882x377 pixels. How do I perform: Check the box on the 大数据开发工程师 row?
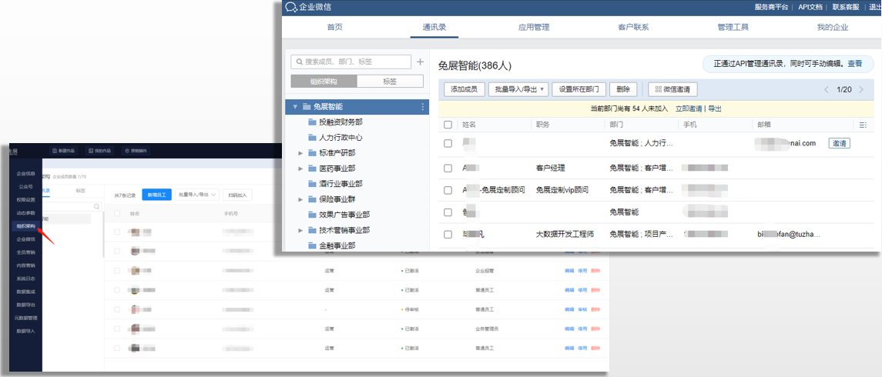tap(448, 235)
